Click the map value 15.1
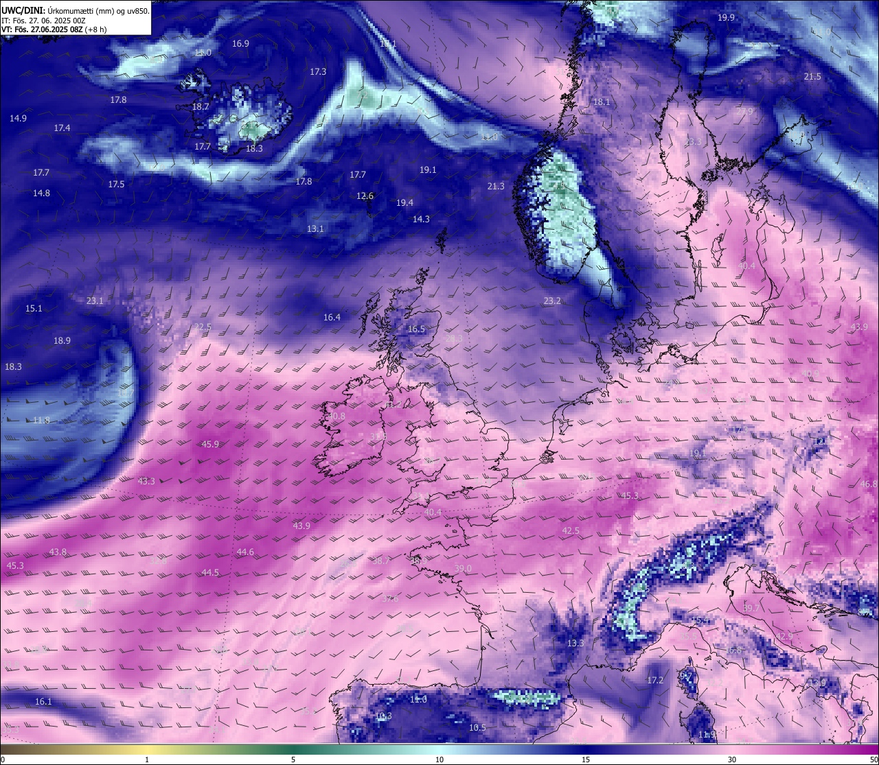The width and height of the screenshot is (879, 765). (x=34, y=309)
